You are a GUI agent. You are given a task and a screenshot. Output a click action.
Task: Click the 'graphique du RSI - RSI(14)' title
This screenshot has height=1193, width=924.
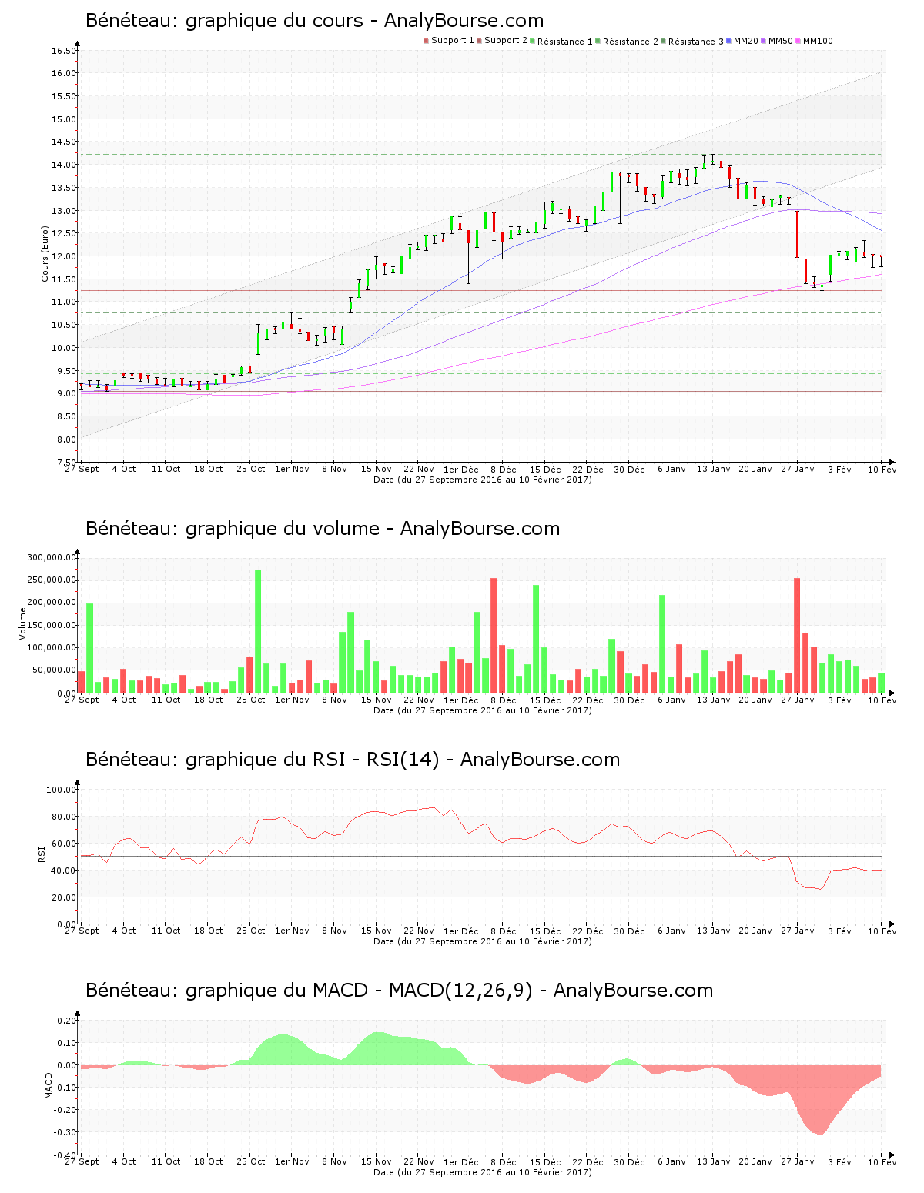pyautogui.click(x=312, y=760)
